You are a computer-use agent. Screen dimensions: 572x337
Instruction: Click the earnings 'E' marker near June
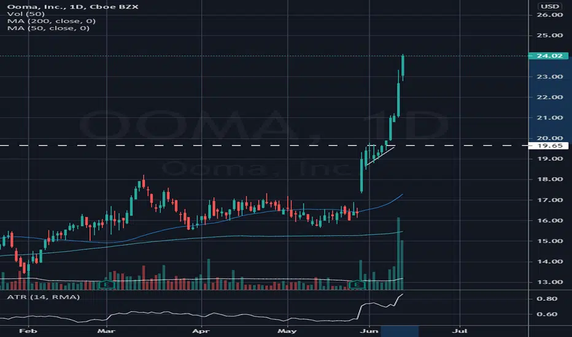pyautogui.click(x=357, y=284)
